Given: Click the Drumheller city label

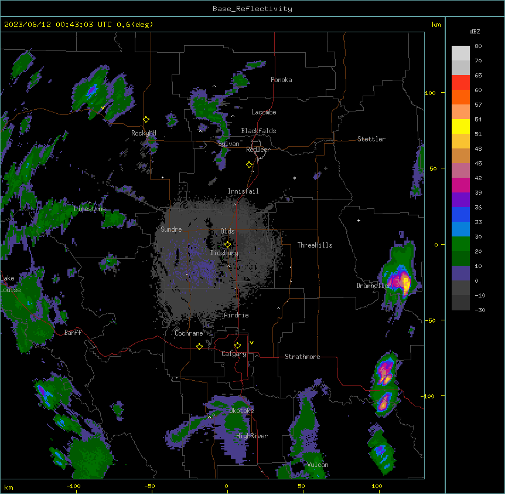Looking at the screenshot, I should [374, 286].
